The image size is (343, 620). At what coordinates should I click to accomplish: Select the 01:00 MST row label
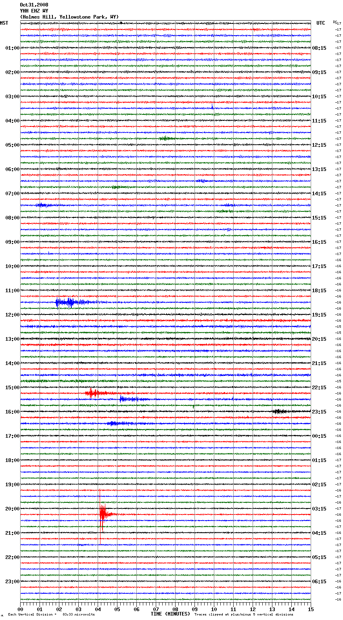coord(13,48)
